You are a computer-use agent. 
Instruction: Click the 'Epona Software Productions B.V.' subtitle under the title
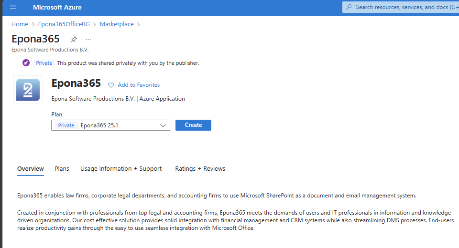50,50
